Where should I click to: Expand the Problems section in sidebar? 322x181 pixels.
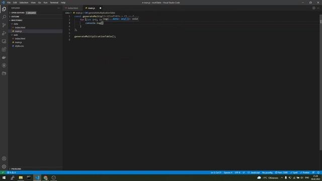35,169
